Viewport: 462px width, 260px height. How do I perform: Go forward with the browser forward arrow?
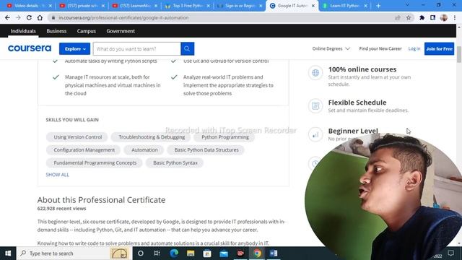(18, 17)
